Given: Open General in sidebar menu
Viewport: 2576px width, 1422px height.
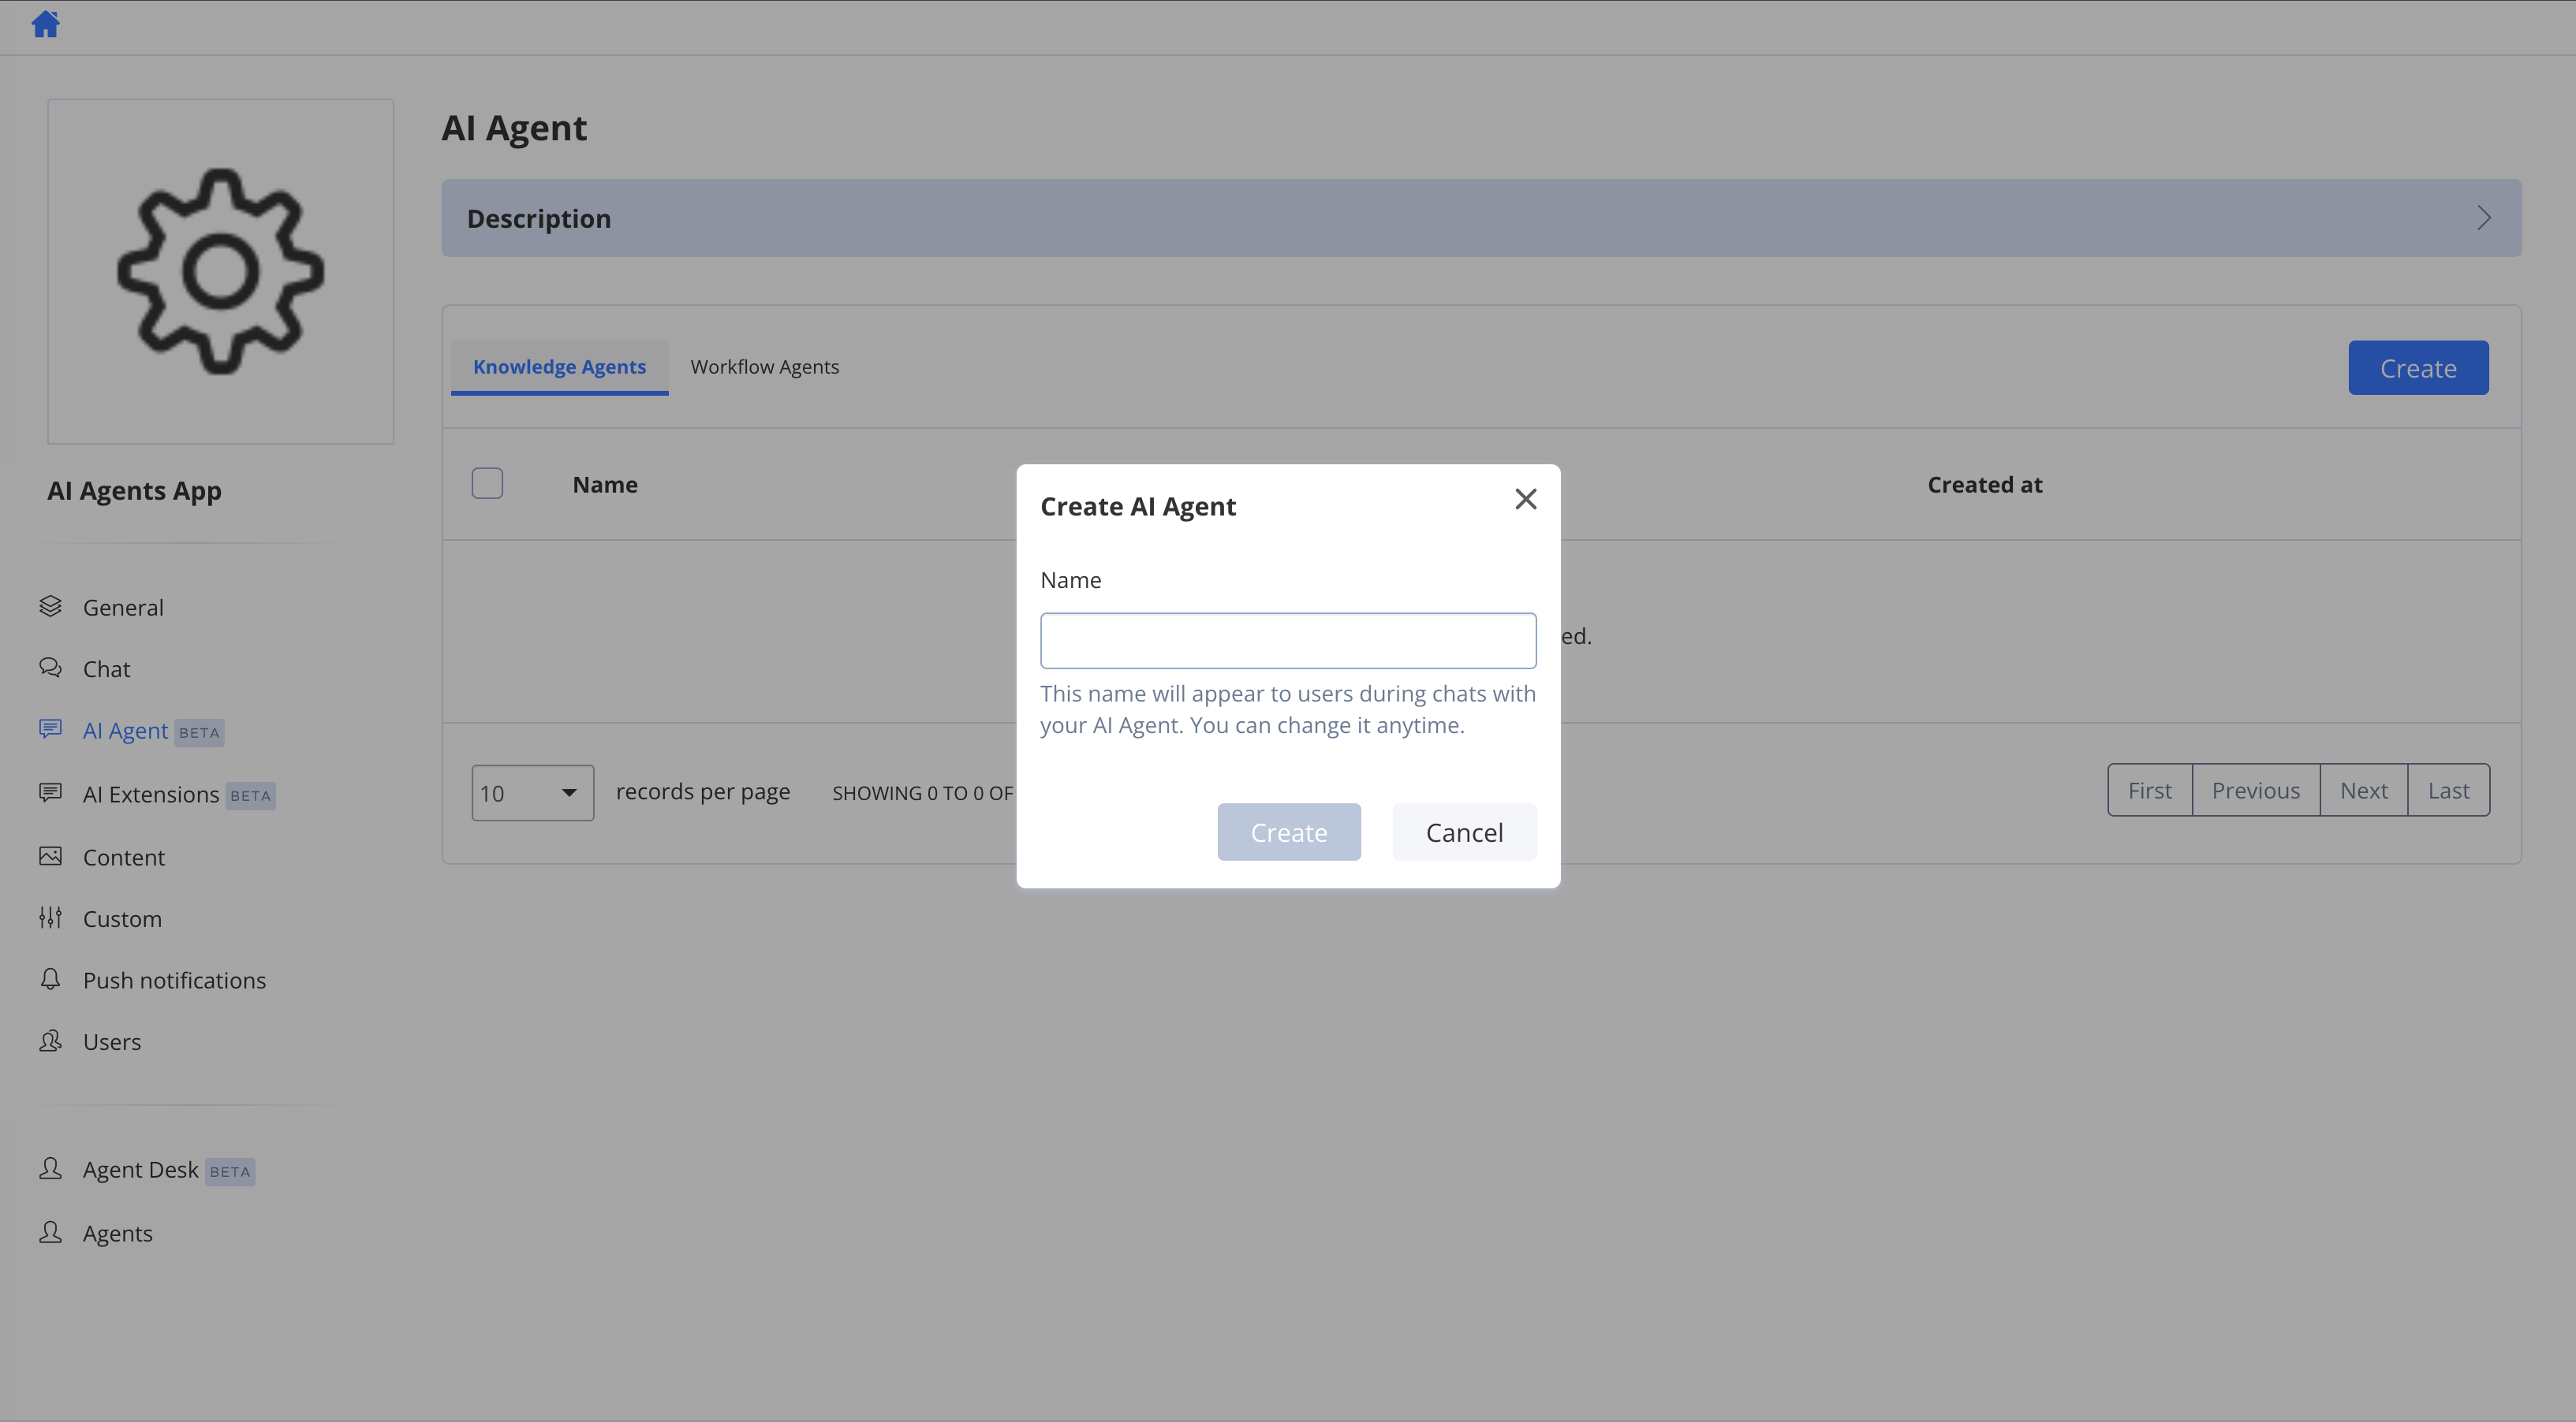Looking at the screenshot, I should (123, 608).
